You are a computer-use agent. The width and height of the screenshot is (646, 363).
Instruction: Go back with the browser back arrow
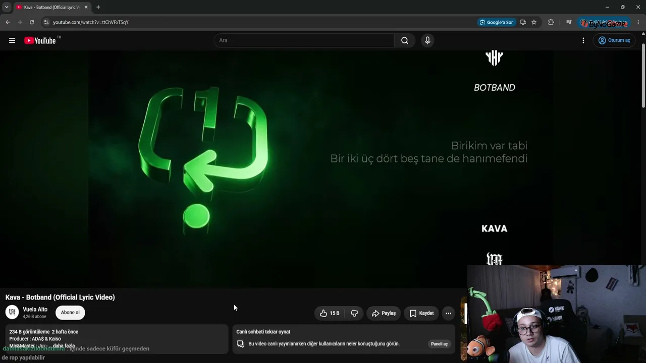click(x=8, y=22)
